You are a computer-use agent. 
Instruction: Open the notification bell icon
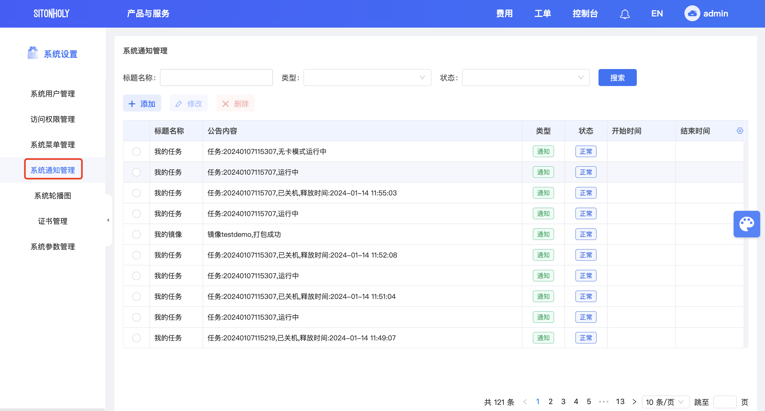click(625, 14)
